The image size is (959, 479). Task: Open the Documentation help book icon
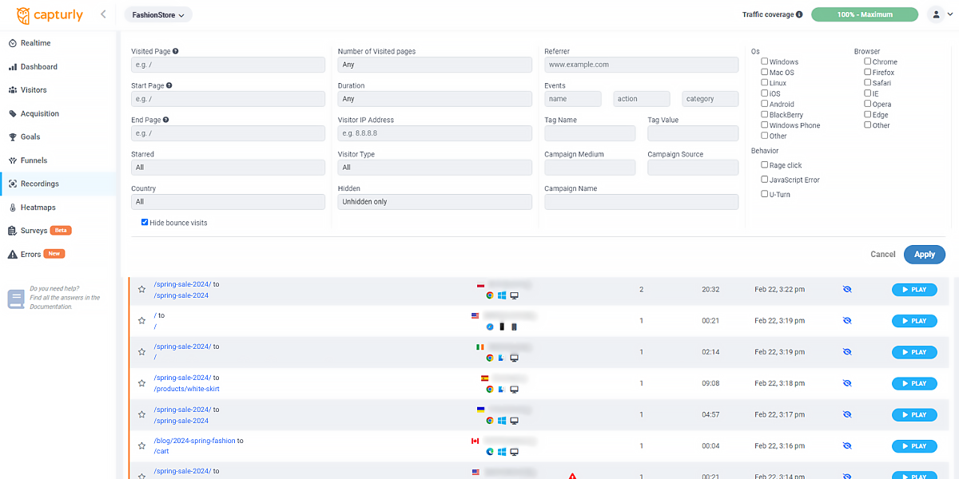[x=16, y=299]
